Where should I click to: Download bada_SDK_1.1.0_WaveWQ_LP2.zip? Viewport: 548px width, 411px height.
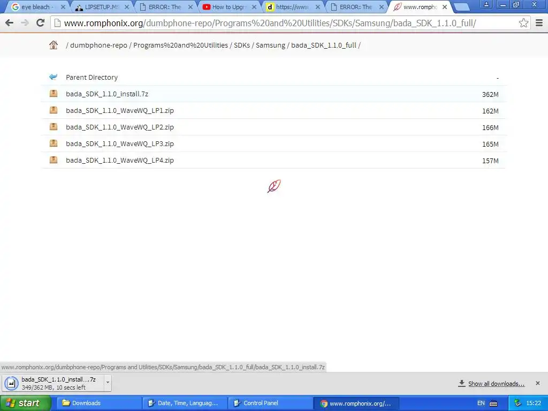pos(119,127)
